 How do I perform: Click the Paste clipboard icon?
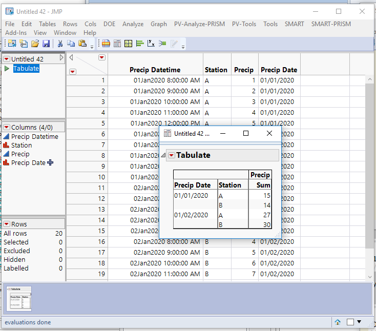(x=82, y=44)
